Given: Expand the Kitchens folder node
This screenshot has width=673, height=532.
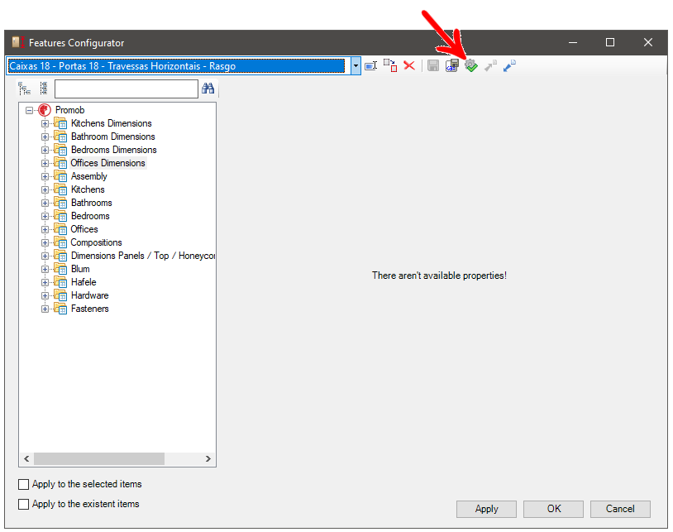Looking at the screenshot, I should click(45, 189).
